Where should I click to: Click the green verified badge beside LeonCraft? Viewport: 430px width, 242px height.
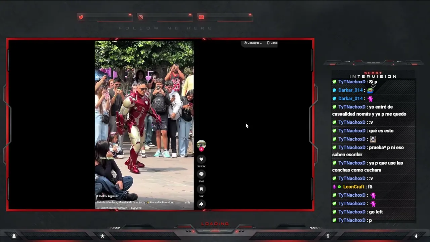coord(339,187)
